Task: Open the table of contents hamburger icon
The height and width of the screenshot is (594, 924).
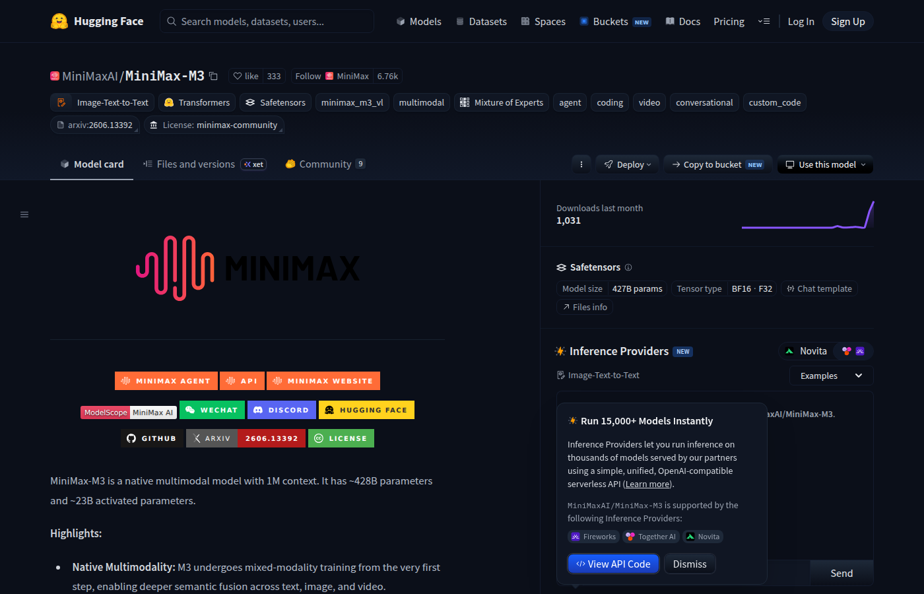Action: pyautogui.click(x=24, y=214)
